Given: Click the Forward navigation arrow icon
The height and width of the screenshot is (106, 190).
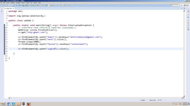Looking at the screenshot, I should click(x=72, y=5).
